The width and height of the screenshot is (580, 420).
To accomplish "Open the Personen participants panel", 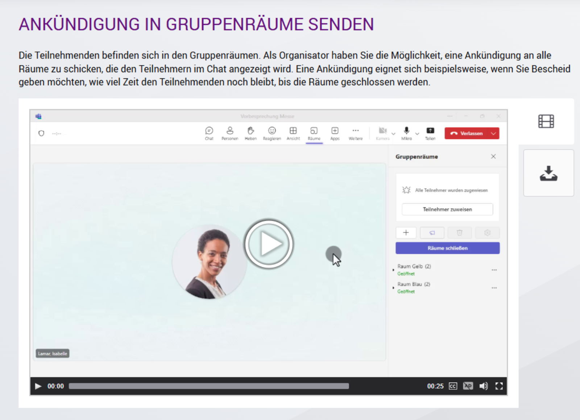I will [x=230, y=133].
